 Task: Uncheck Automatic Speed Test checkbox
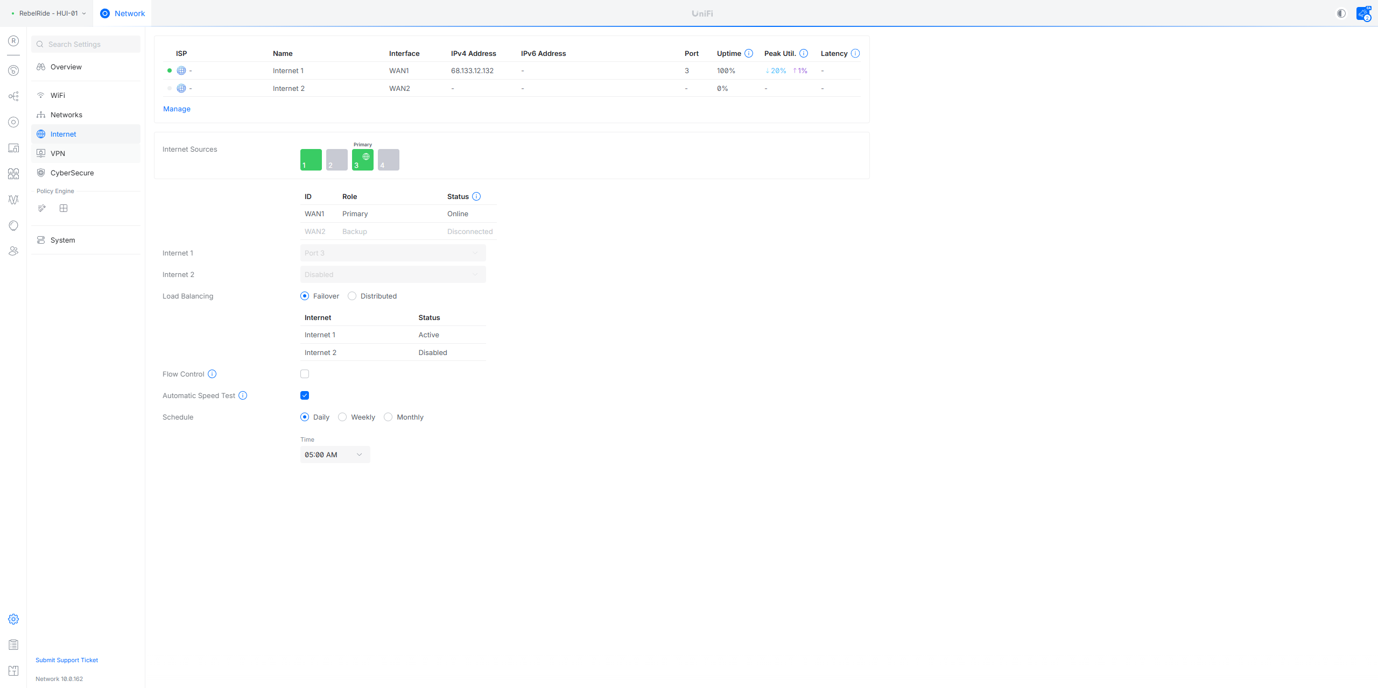(305, 395)
